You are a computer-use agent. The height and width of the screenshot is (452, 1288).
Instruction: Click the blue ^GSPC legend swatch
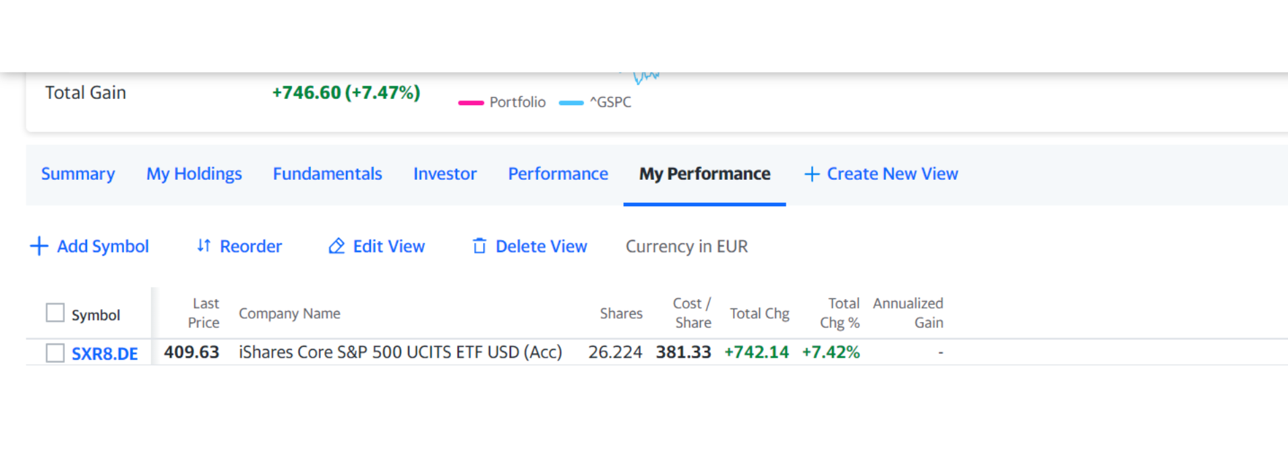point(570,102)
